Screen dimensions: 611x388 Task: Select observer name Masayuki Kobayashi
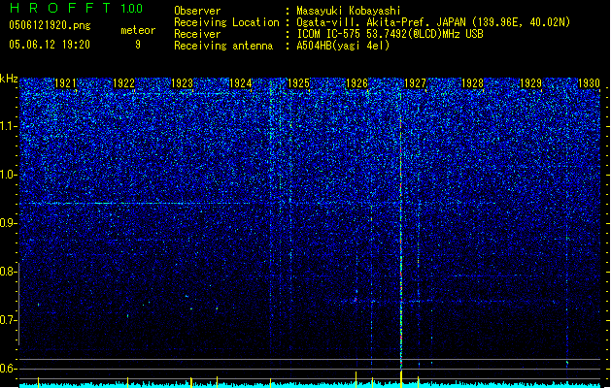(348, 11)
